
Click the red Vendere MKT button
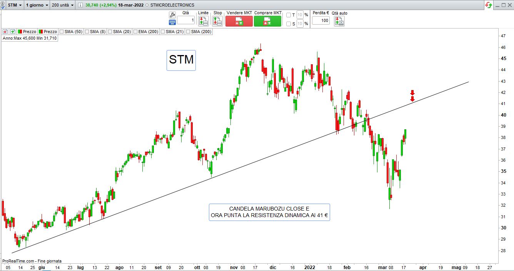[x=239, y=21]
